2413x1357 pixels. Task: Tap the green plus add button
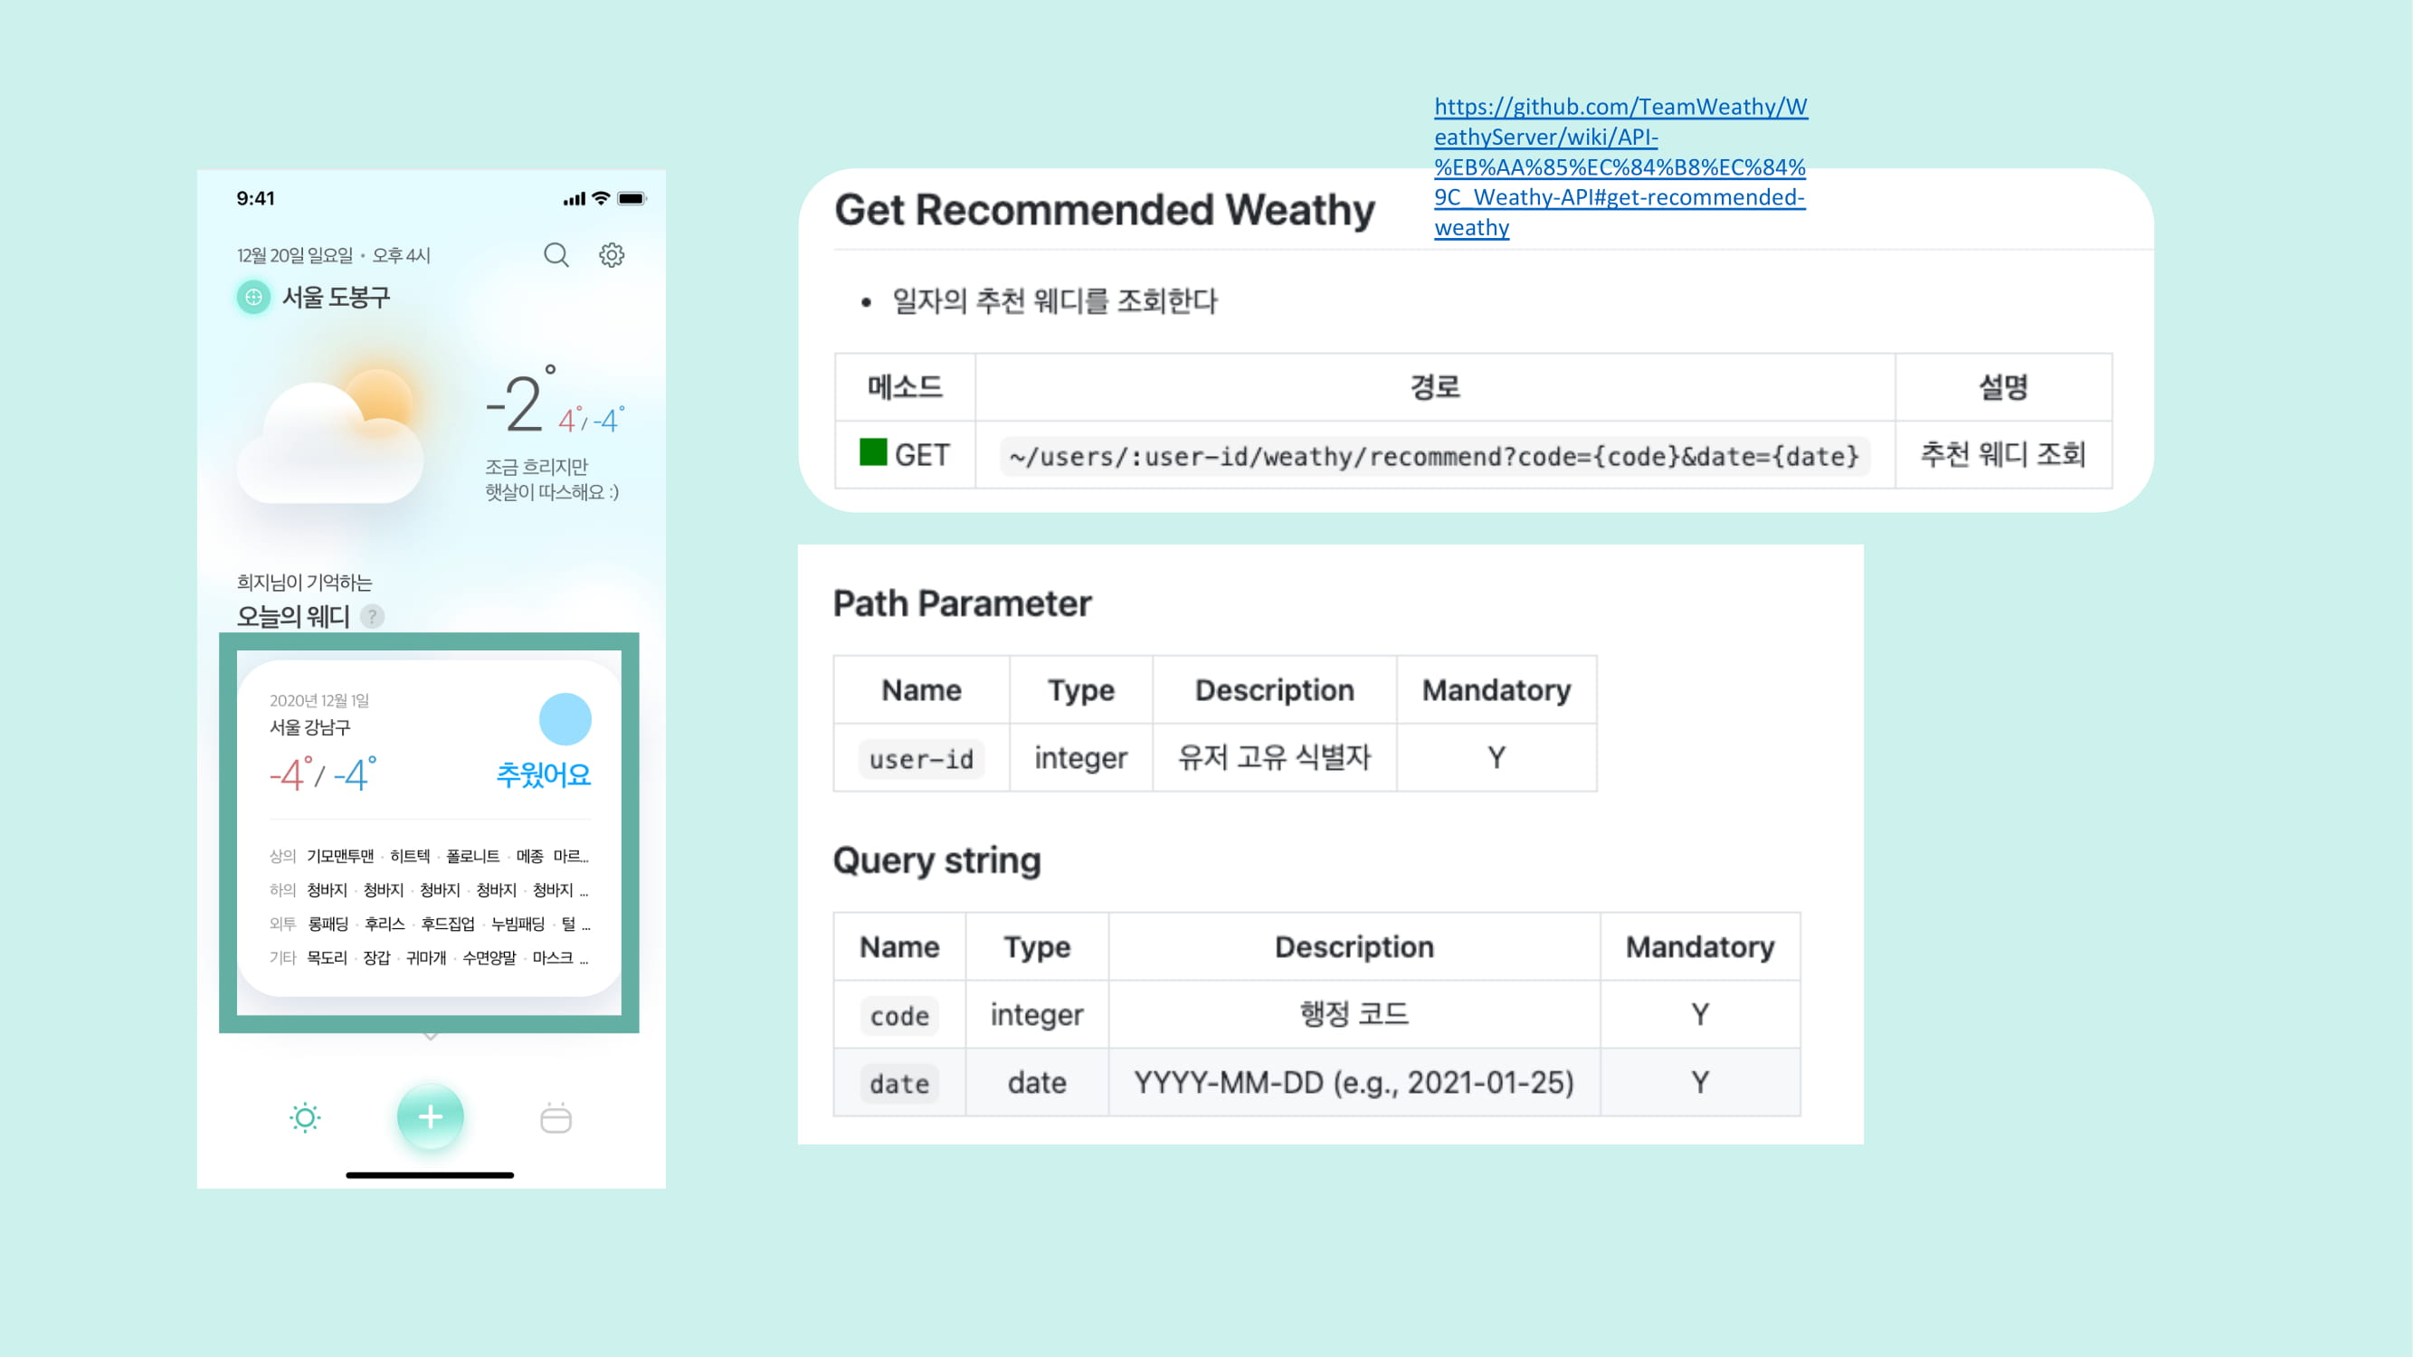point(430,1116)
